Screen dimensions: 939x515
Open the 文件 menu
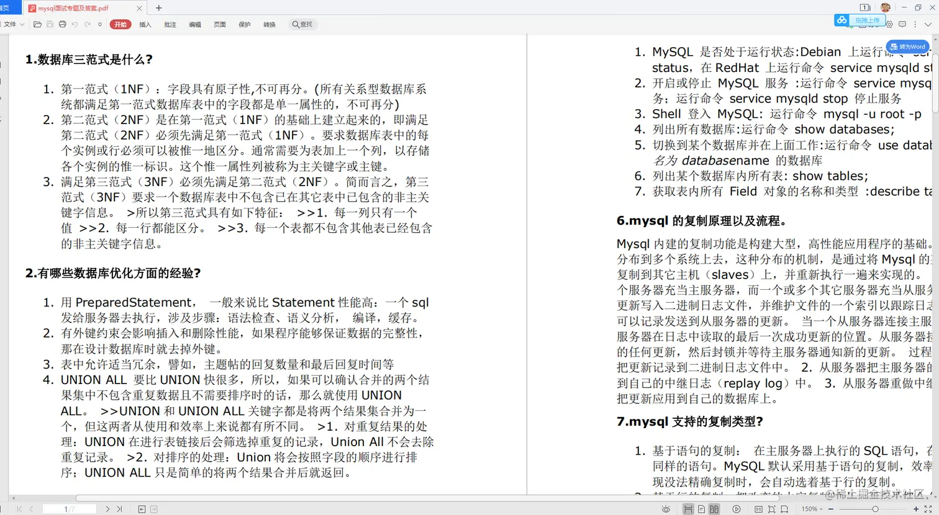[x=12, y=24]
